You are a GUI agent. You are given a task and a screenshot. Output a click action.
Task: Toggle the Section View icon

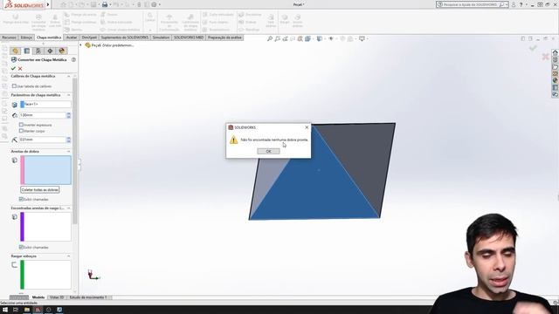(x=293, y=38)
